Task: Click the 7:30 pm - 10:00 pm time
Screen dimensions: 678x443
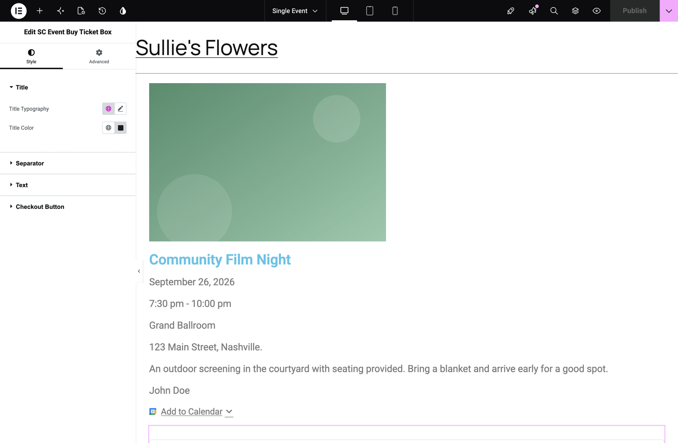Action: 190,304
